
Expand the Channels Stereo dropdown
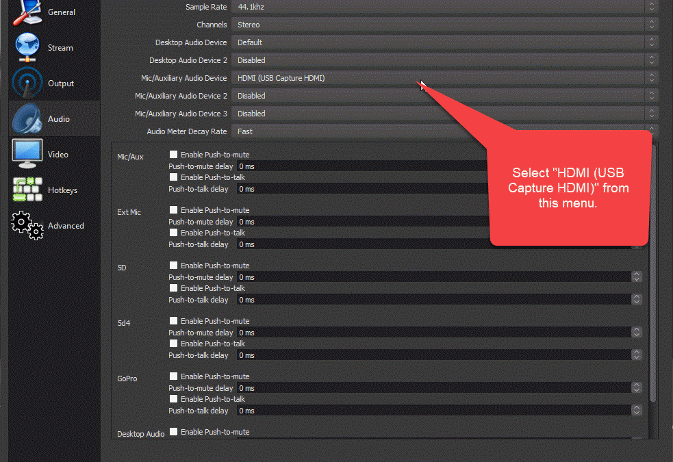(444, 25)
